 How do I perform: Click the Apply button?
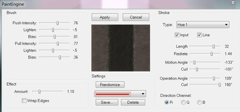point(105,17)
